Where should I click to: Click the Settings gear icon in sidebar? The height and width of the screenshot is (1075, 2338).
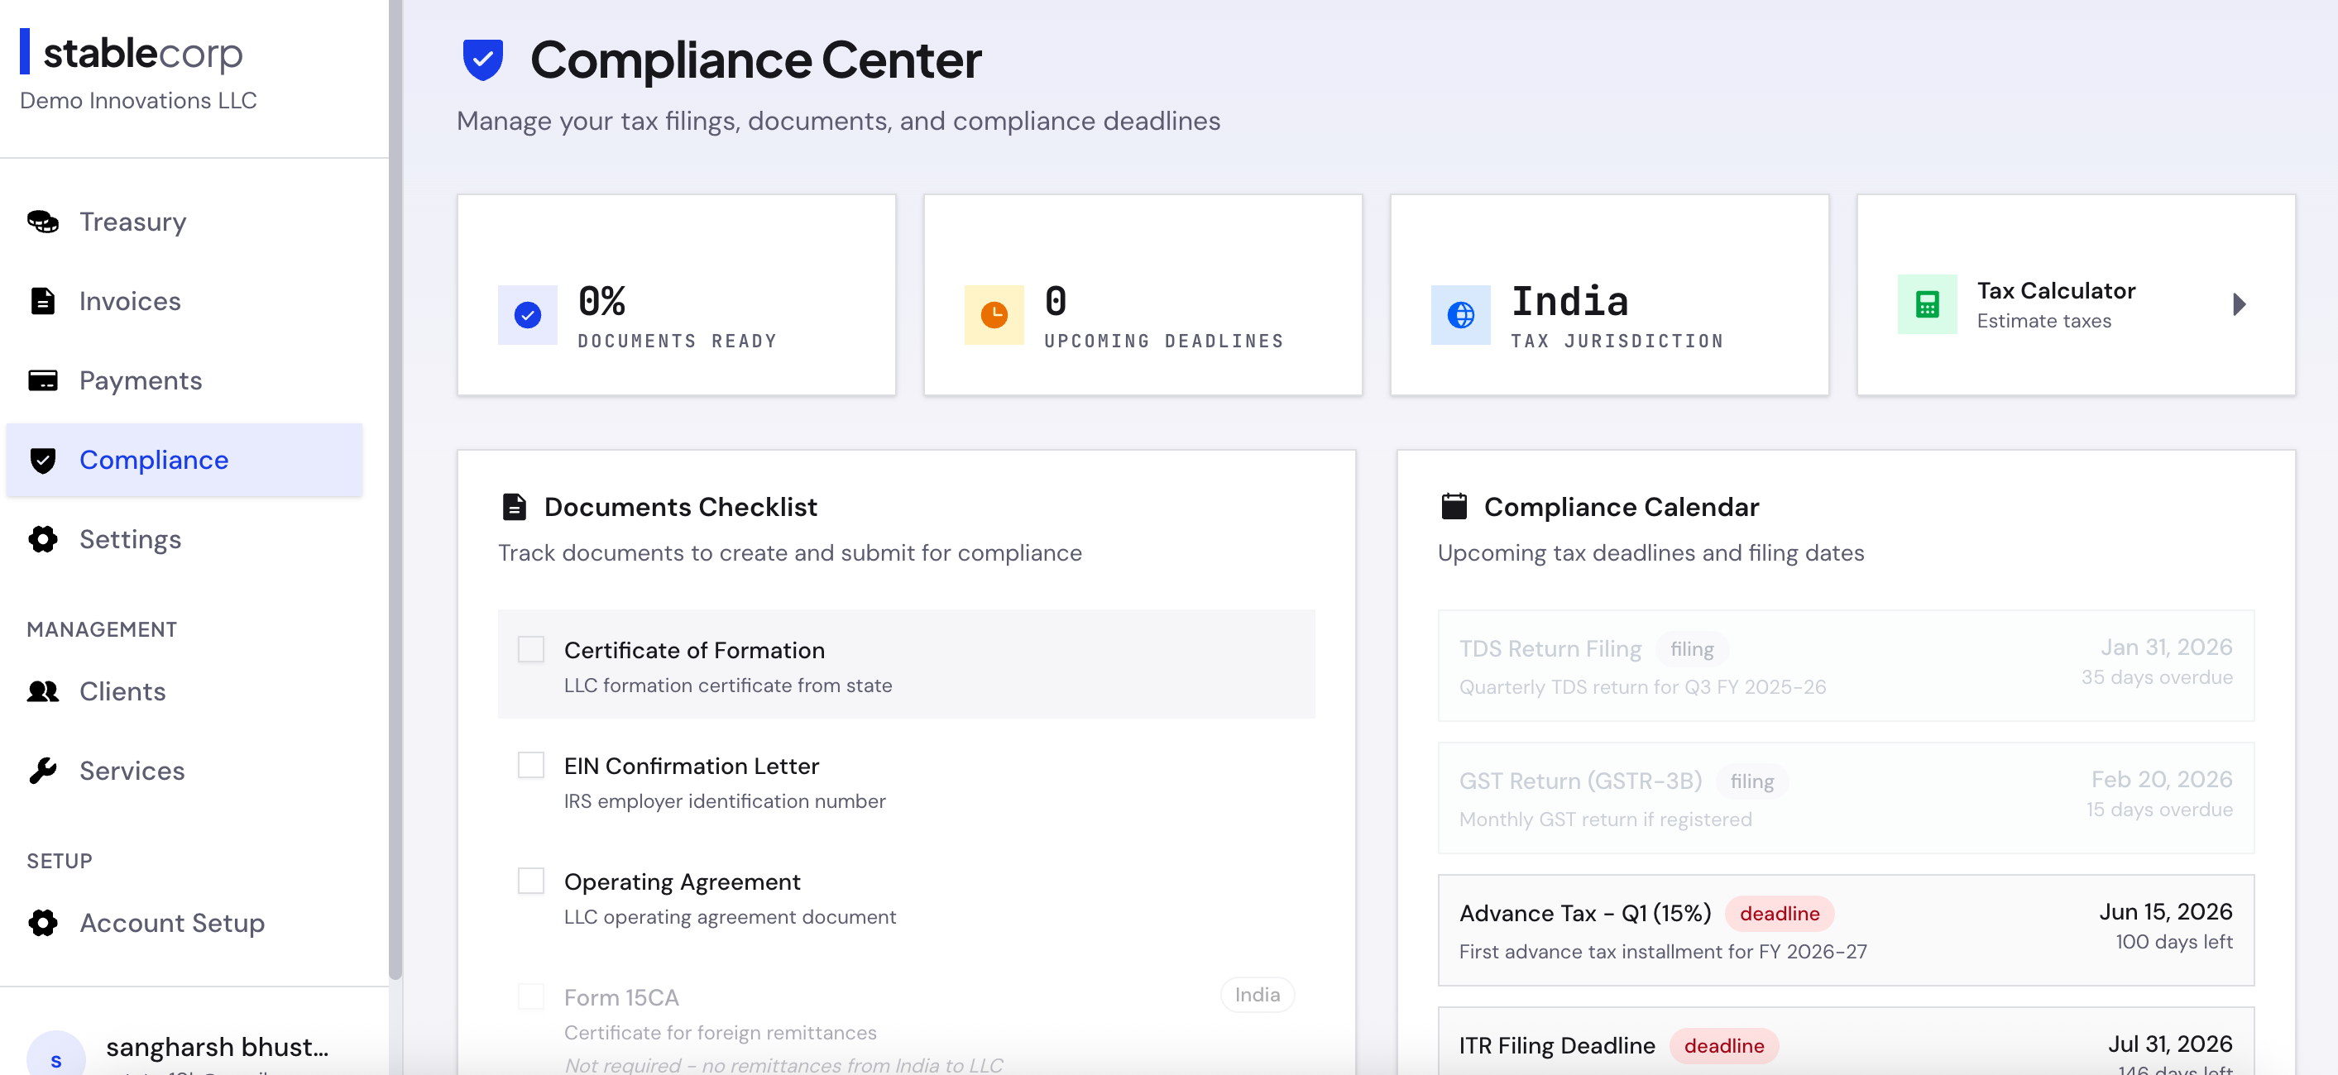[43, 539]
